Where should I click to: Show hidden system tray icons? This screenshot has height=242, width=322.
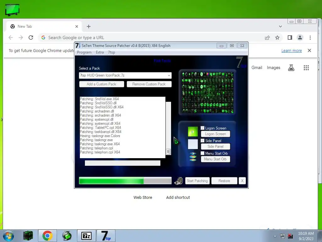tap(275, 236)
